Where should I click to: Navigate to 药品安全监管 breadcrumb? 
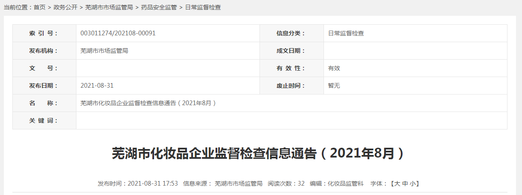click(x=159, y=8)
